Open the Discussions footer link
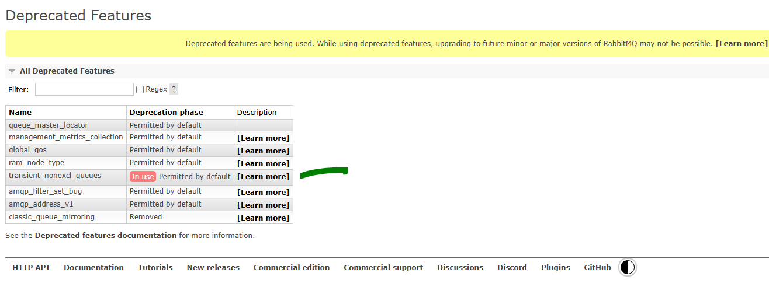This screenshot has height=304, width=769. 460,268
